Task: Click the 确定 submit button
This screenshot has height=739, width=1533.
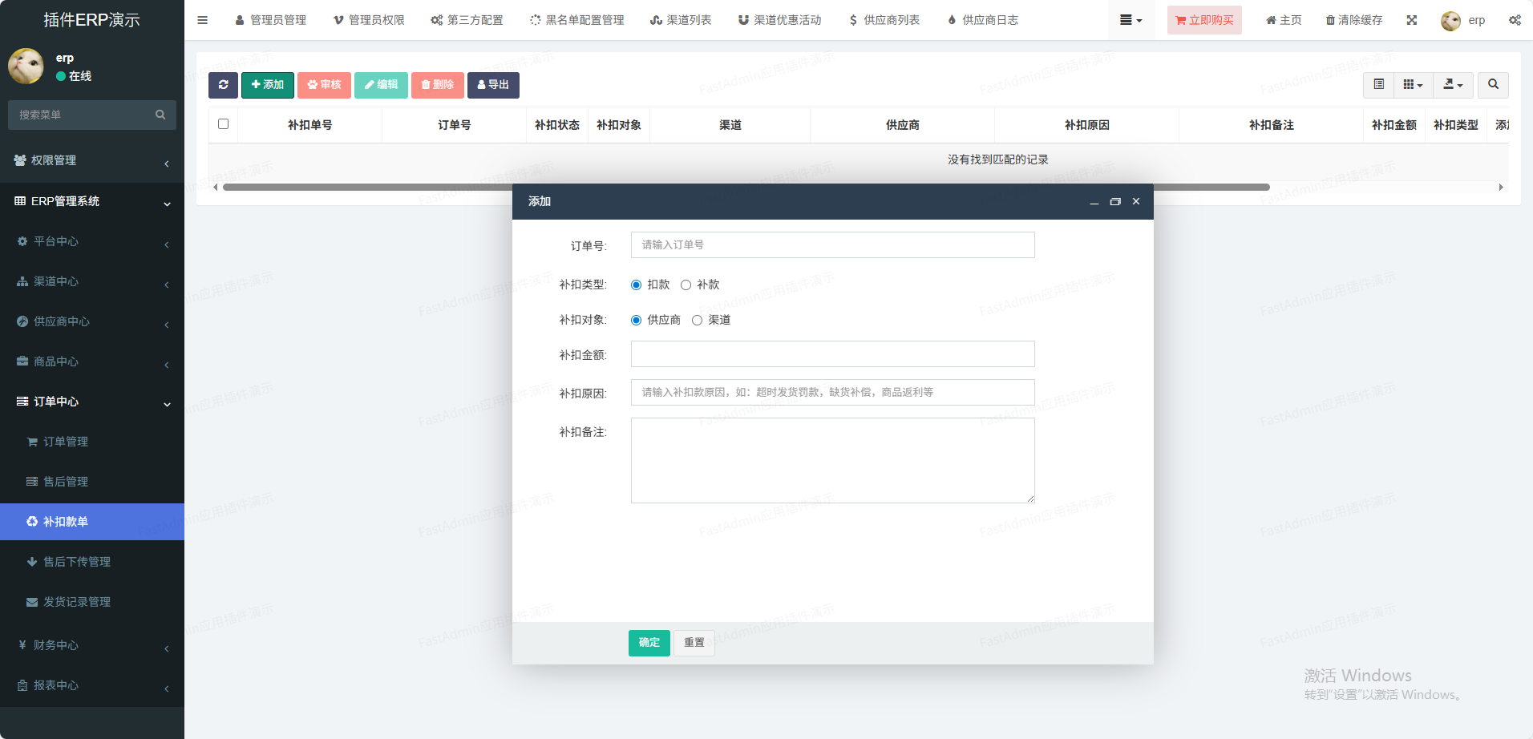Action: tap(649, 643)
